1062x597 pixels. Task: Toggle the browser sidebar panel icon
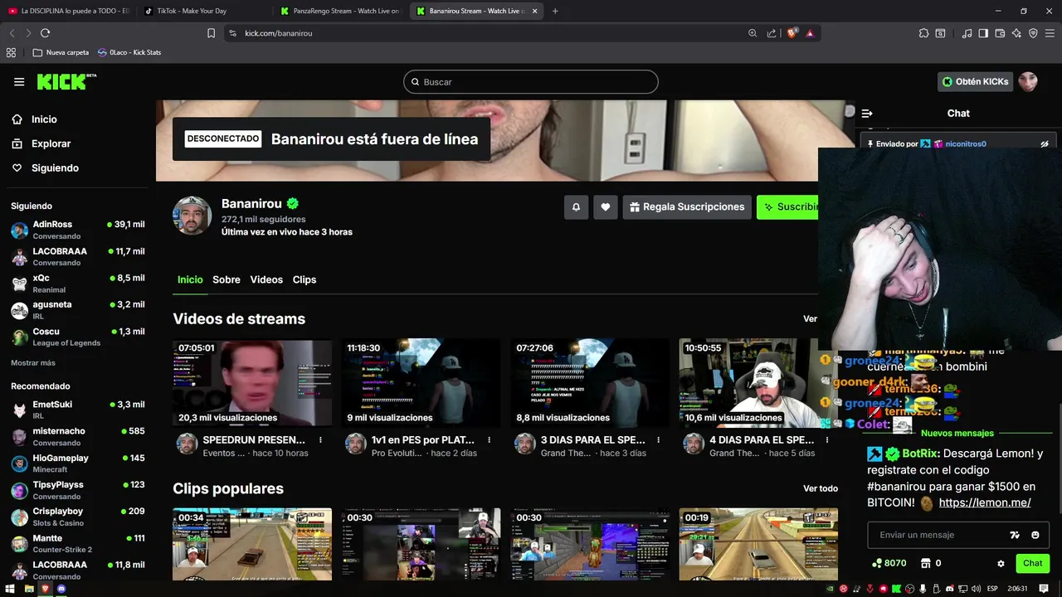tap(983, 33)
